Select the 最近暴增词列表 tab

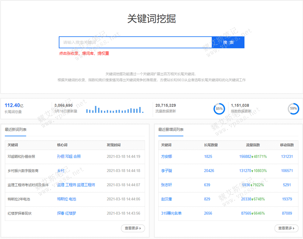pos(171,130)
